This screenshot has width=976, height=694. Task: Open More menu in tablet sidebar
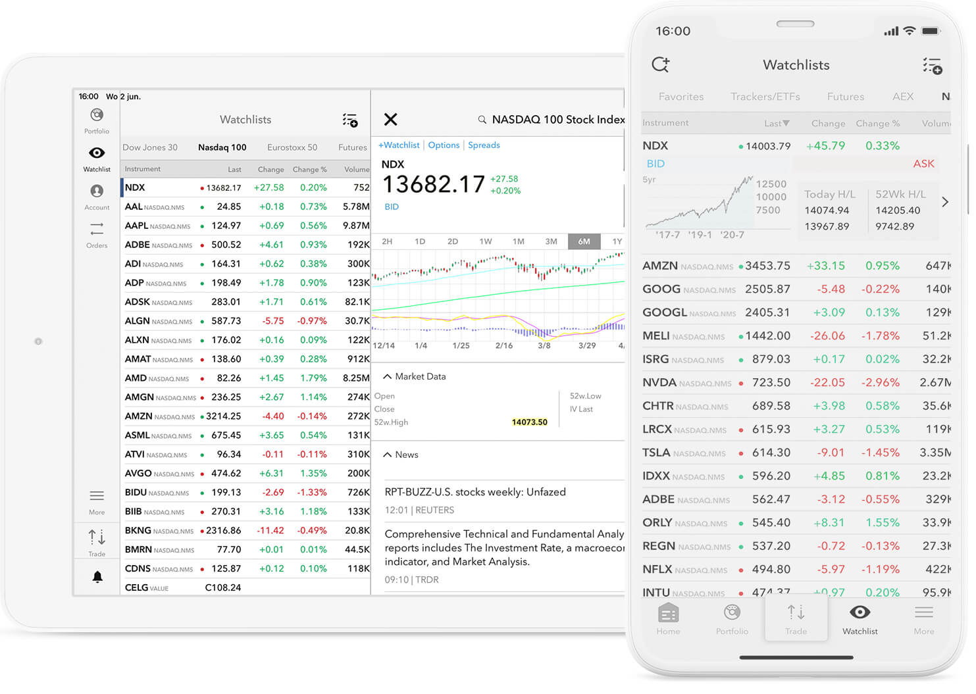tap(97, 502)
